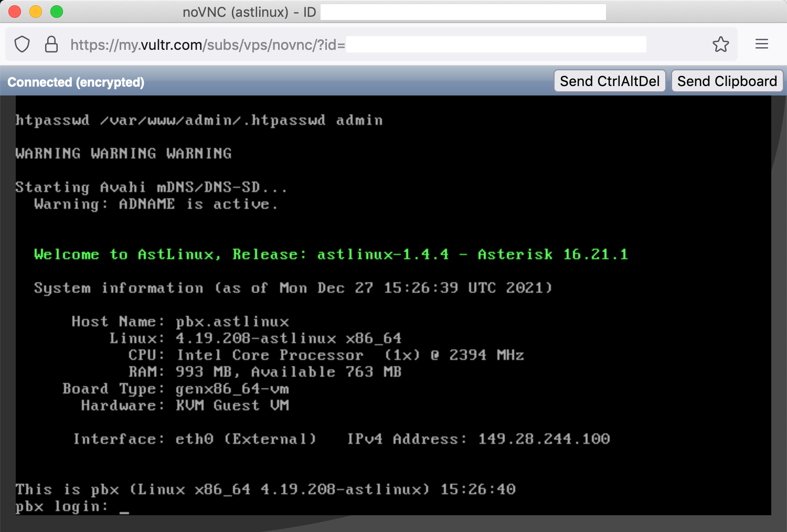Click the window title 'noVNC (astlinux) - ID'
This screenshot has width=787, height=532.
249,12
